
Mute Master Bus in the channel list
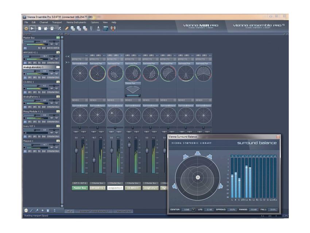51,45
